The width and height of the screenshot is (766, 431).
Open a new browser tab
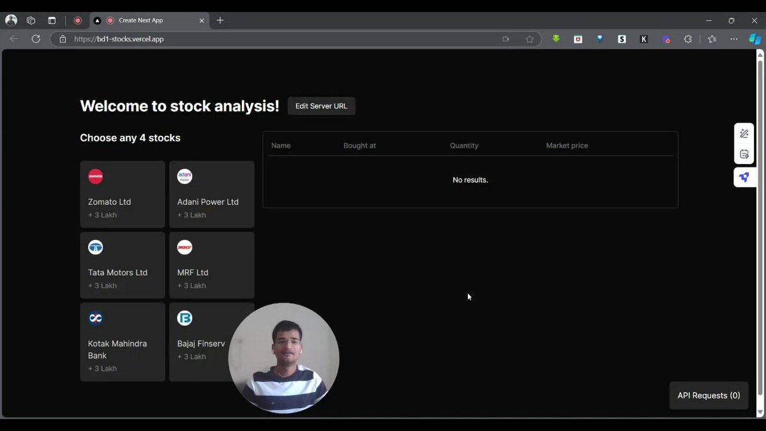click(220, 20)
